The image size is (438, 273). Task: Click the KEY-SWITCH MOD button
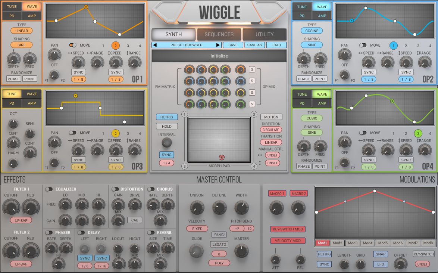(288, 229)
